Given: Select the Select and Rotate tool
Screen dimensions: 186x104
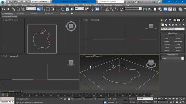Looking at the screenshot, I should [63, 9].
